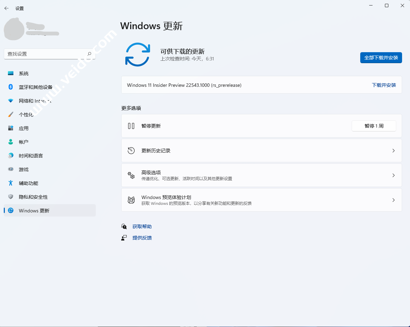The image size is (410, 327).
Task: Click the 网络和 Internet icon
Action: pyautogui.click(x=10, y=101)
